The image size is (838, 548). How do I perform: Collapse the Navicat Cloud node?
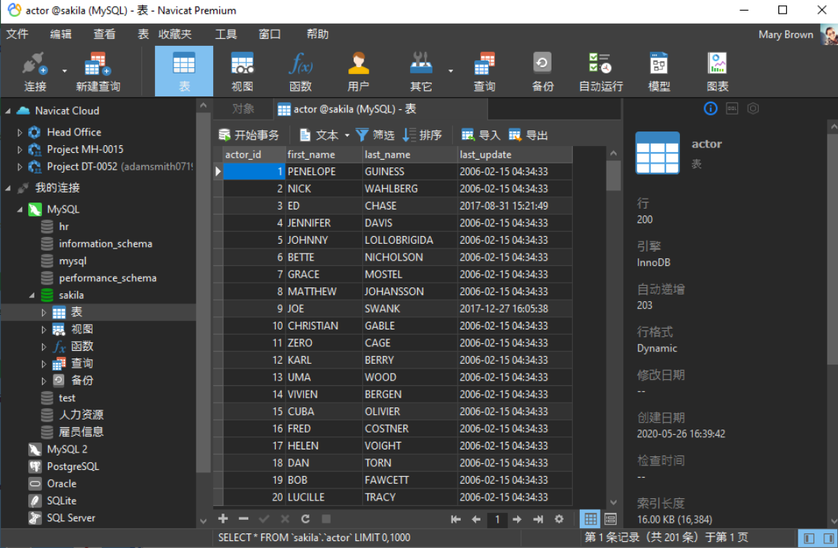(x=8, y=111)
